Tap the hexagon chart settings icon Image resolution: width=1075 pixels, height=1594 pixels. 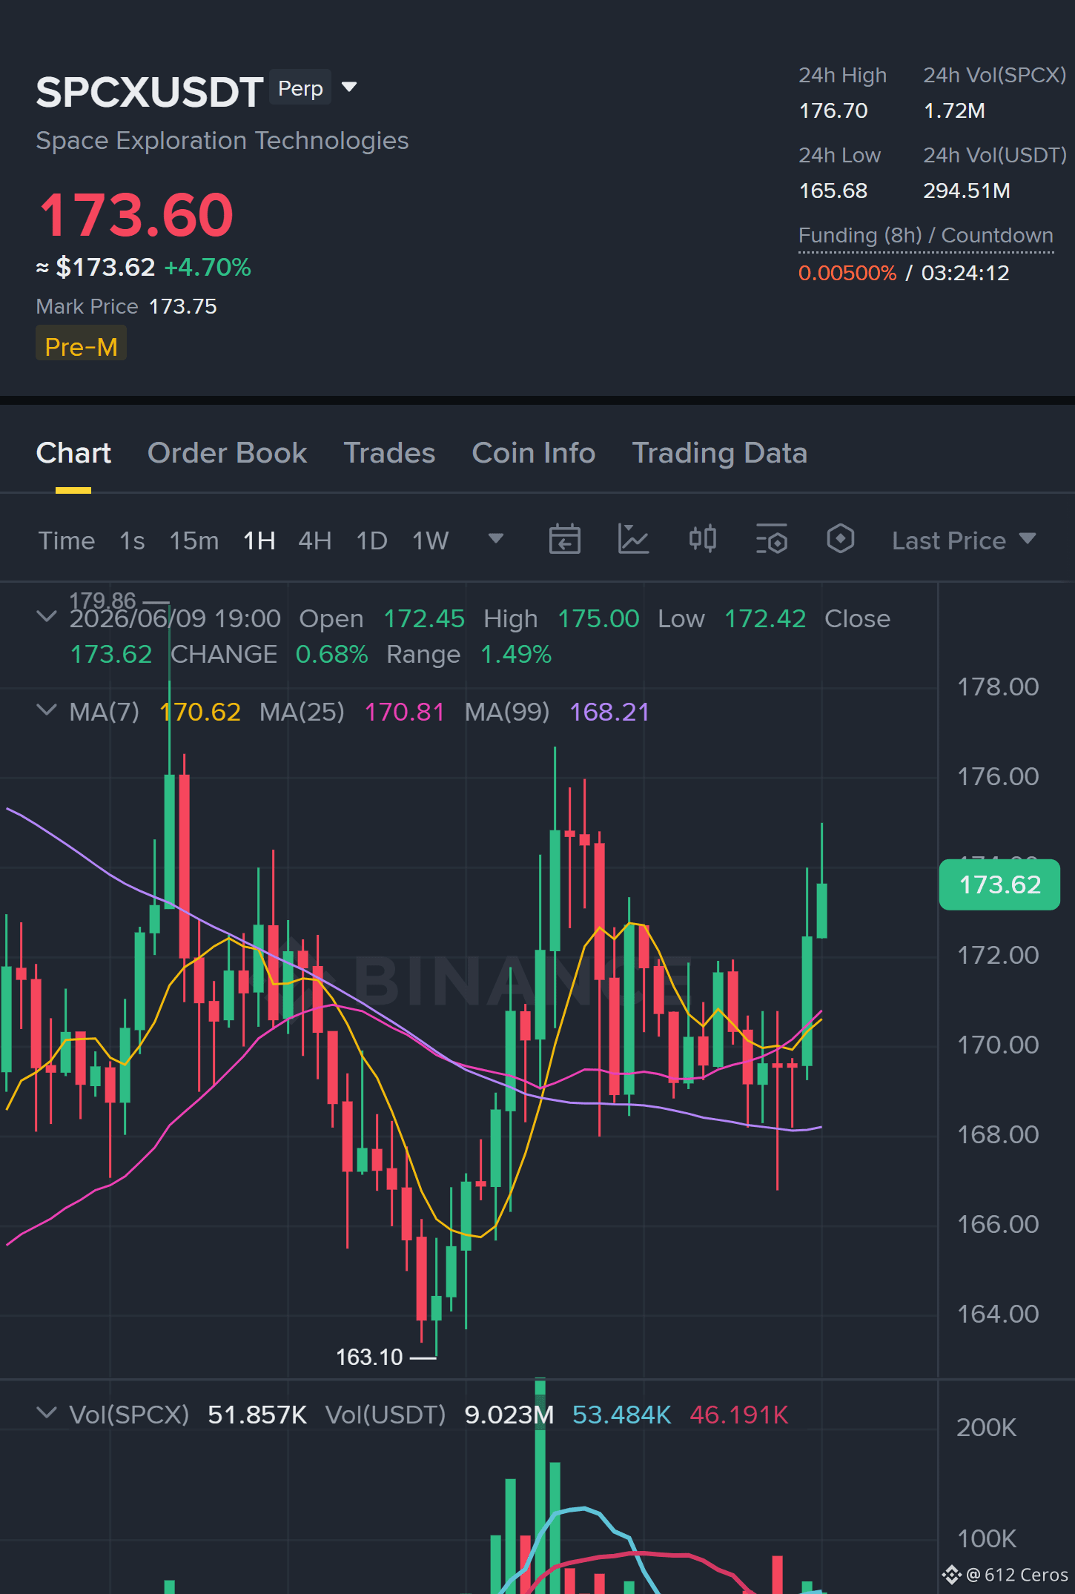point(840,539)
